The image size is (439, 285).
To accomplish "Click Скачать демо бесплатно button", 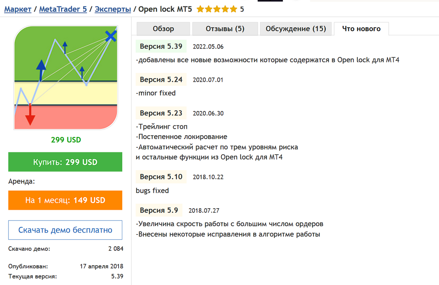I will coord(65,230).
